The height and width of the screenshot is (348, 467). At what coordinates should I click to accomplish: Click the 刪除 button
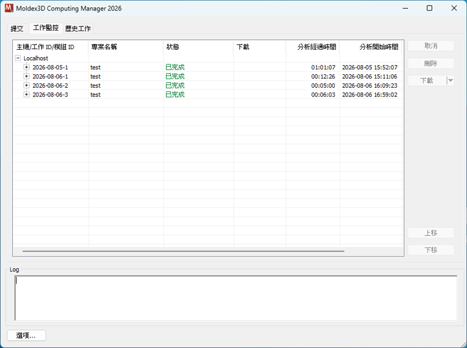[x=431, y=63]
